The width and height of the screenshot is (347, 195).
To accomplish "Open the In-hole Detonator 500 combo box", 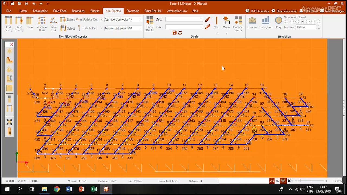I will (x=123, y=28).
